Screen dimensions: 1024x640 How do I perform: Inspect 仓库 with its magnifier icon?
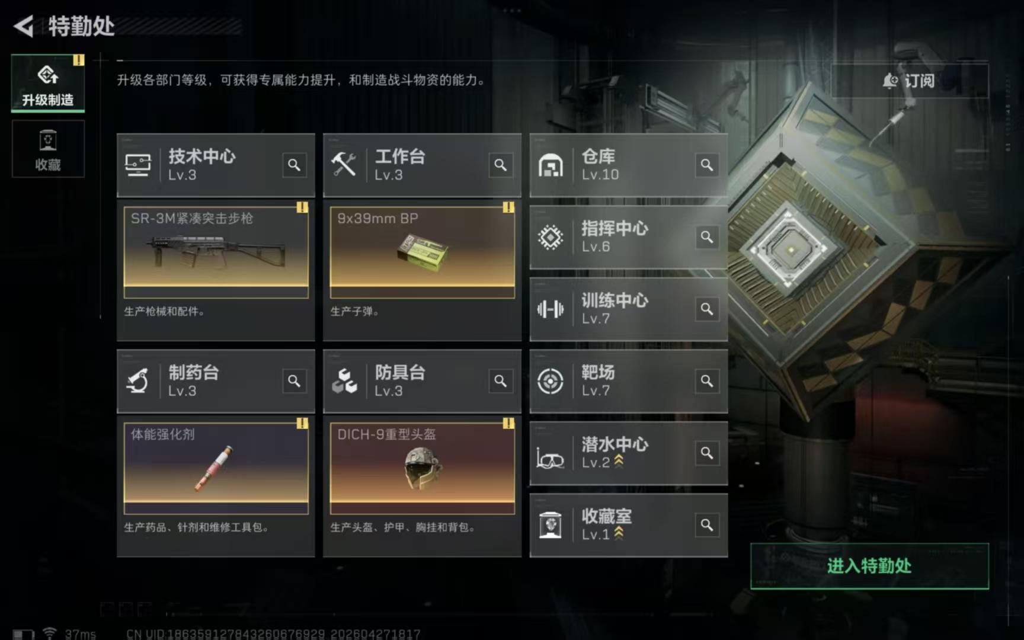706,165
